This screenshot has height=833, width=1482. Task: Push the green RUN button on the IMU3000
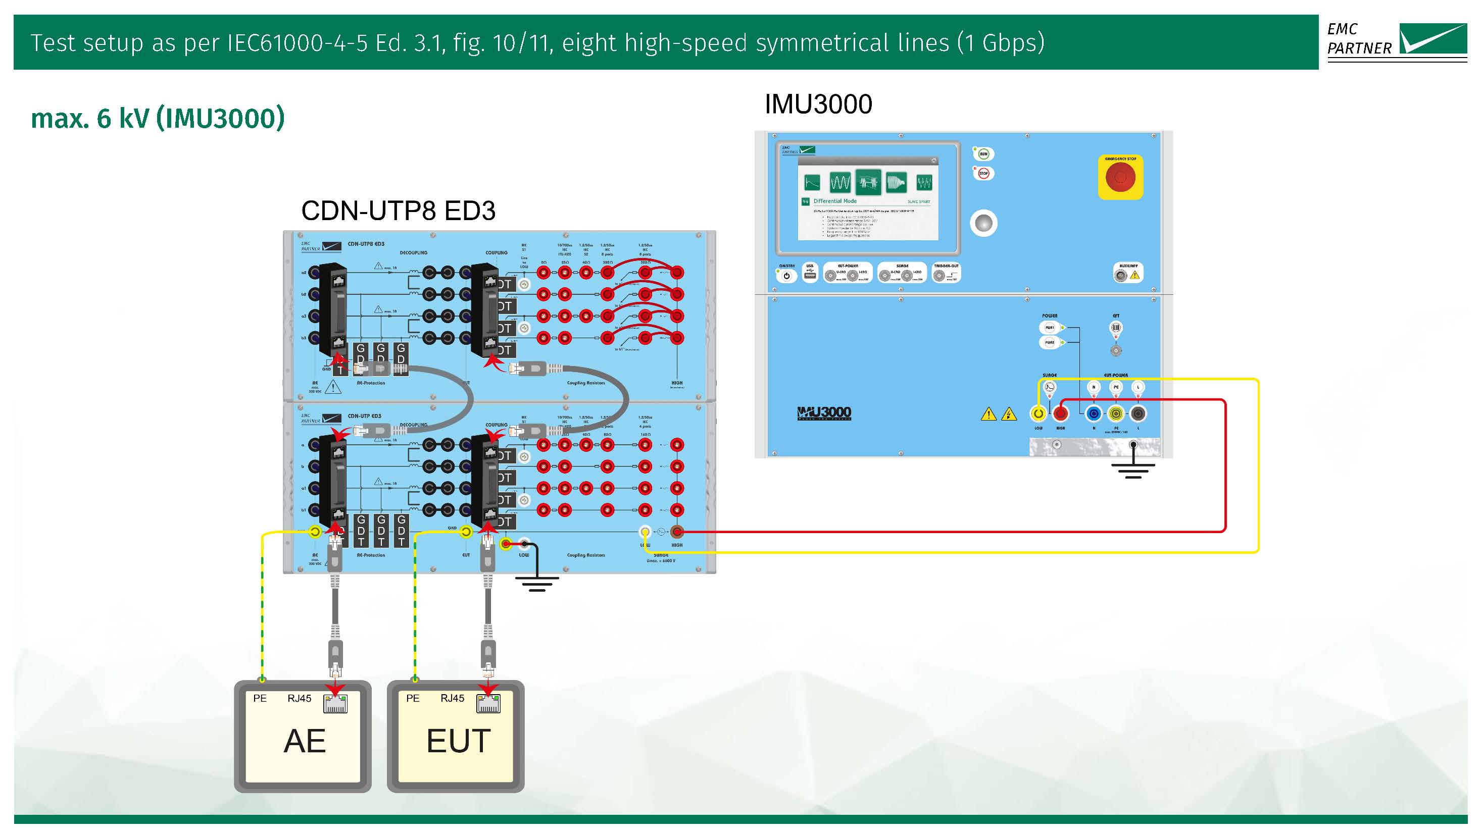point(983,154)
